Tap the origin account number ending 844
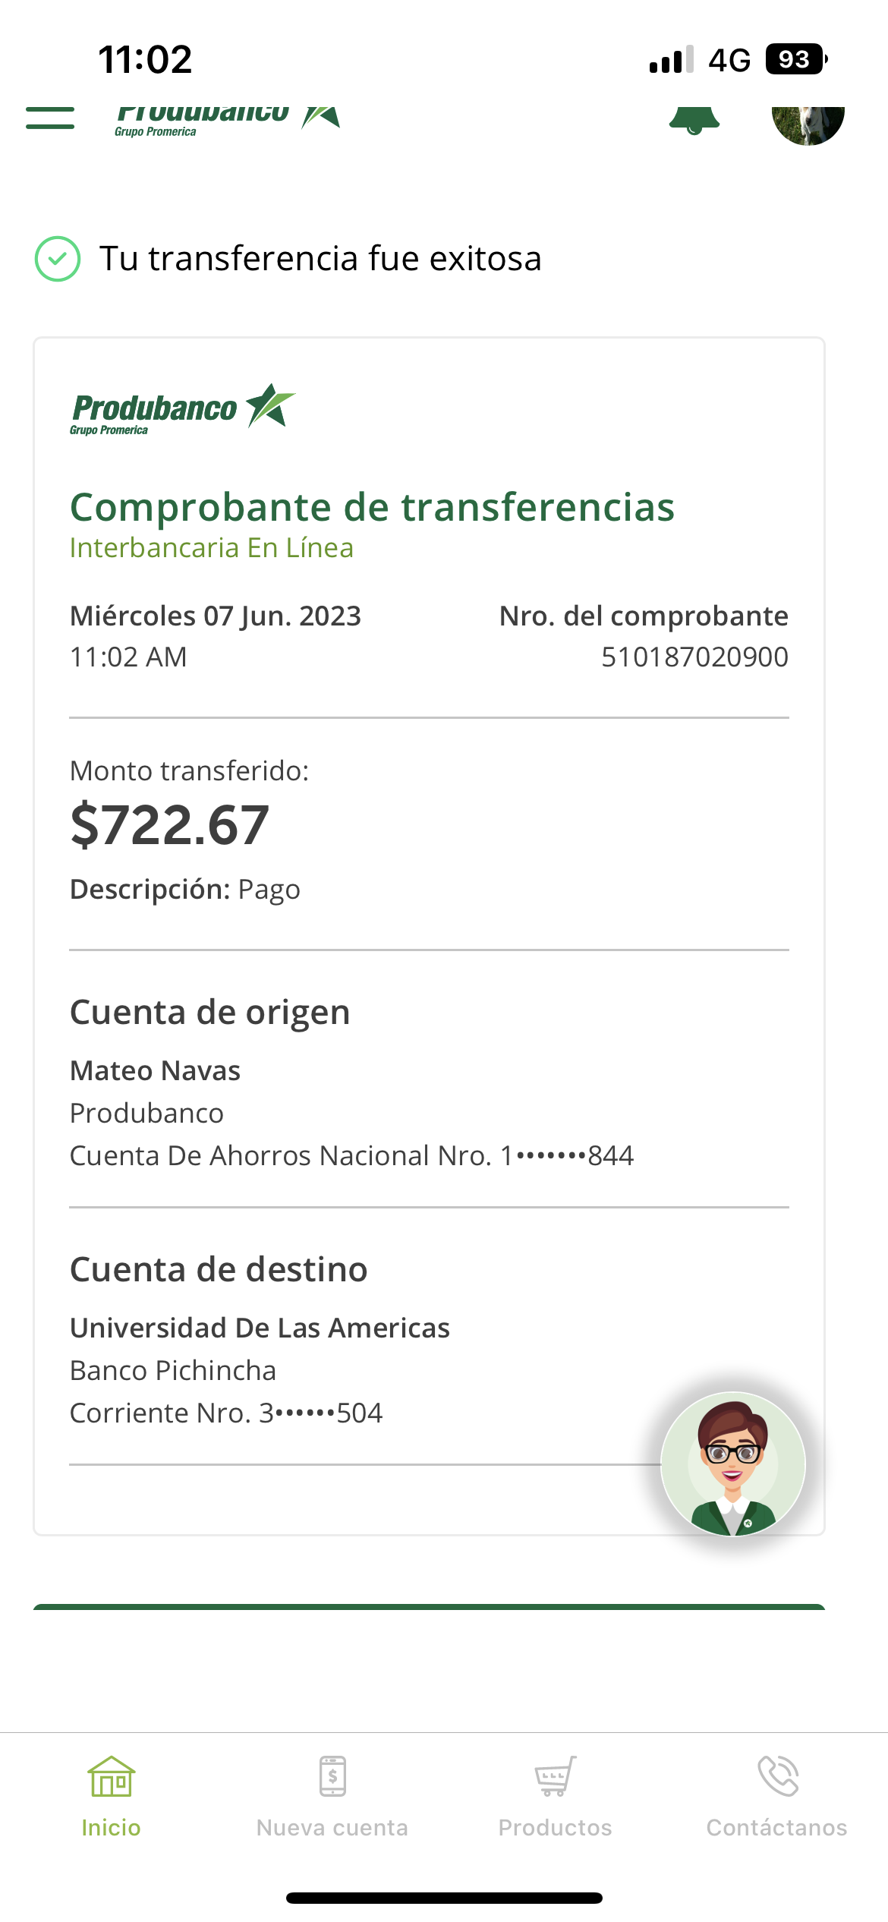This screenshot has width=888, height=1922. tap(567, 1156)
